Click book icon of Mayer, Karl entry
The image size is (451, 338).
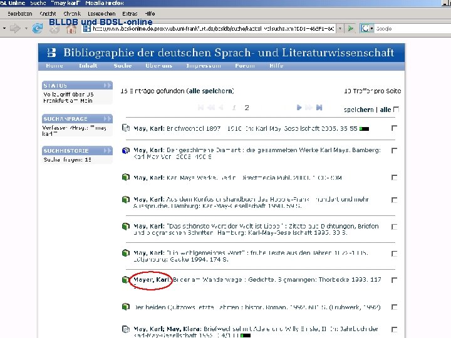click(x=125, y=279)
